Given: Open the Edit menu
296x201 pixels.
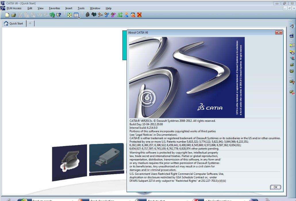Looking at the screenshot, I should pos(30,8).
